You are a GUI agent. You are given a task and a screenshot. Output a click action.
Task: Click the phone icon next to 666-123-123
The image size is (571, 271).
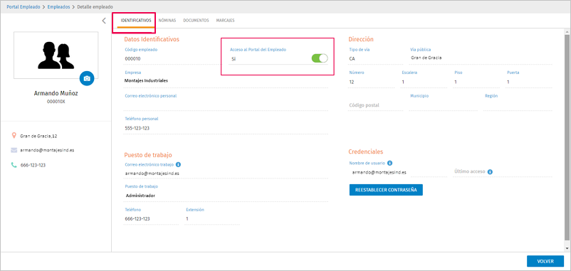click(14, 165)
